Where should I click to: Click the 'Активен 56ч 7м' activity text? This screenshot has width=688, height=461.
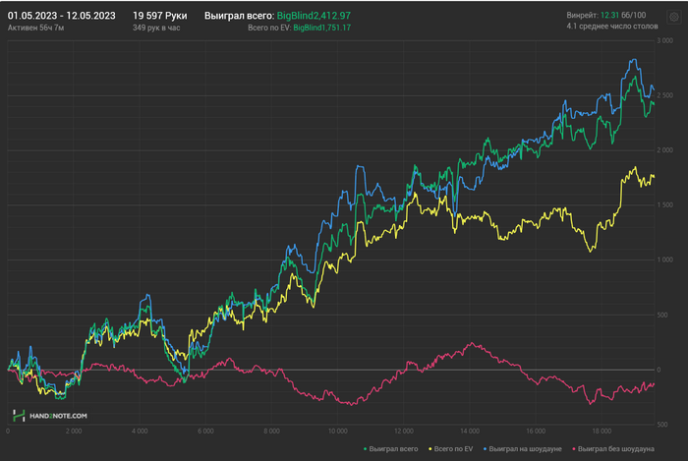pos(36,28)
